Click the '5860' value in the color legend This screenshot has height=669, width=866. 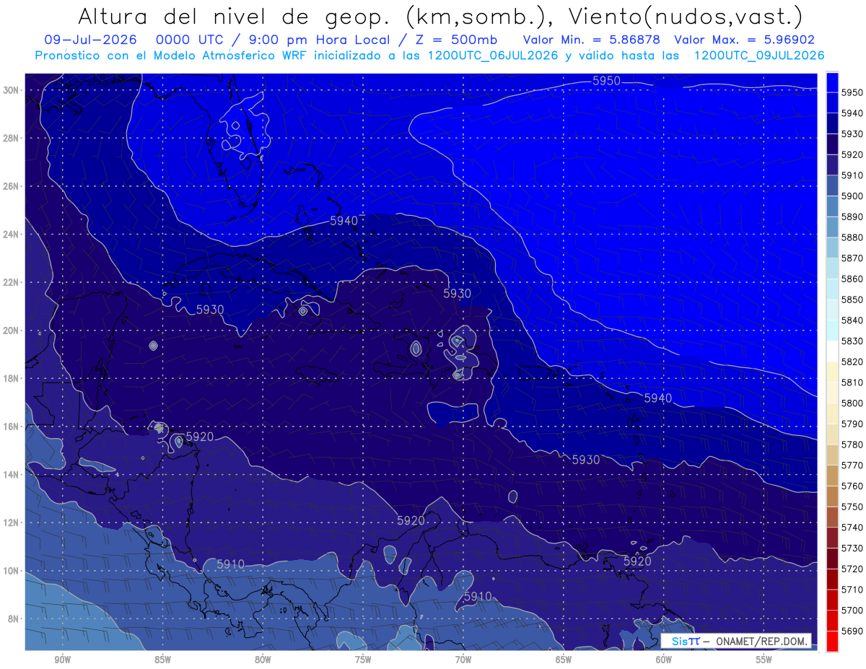pos(852,279)
